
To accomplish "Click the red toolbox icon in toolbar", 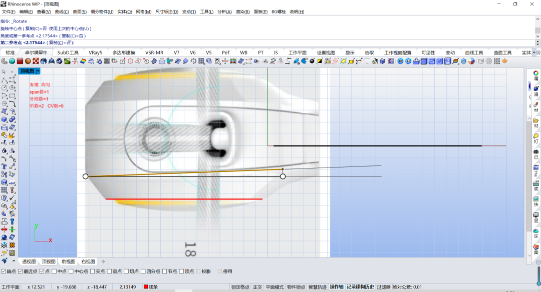I will 20,61.
